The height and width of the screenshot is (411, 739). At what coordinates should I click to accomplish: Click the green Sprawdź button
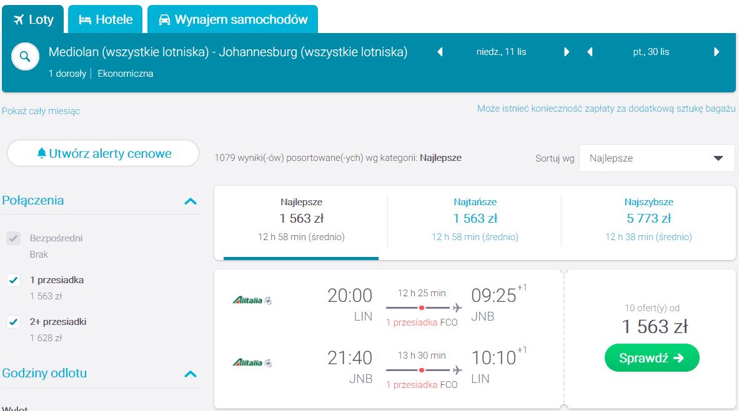tap(652, 358)
